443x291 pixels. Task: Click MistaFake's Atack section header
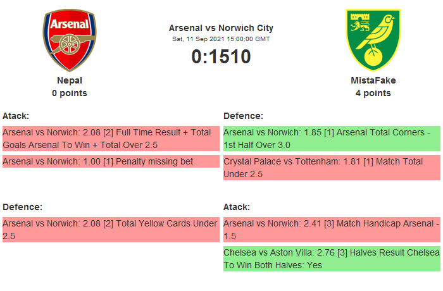[x=237, y=207]
